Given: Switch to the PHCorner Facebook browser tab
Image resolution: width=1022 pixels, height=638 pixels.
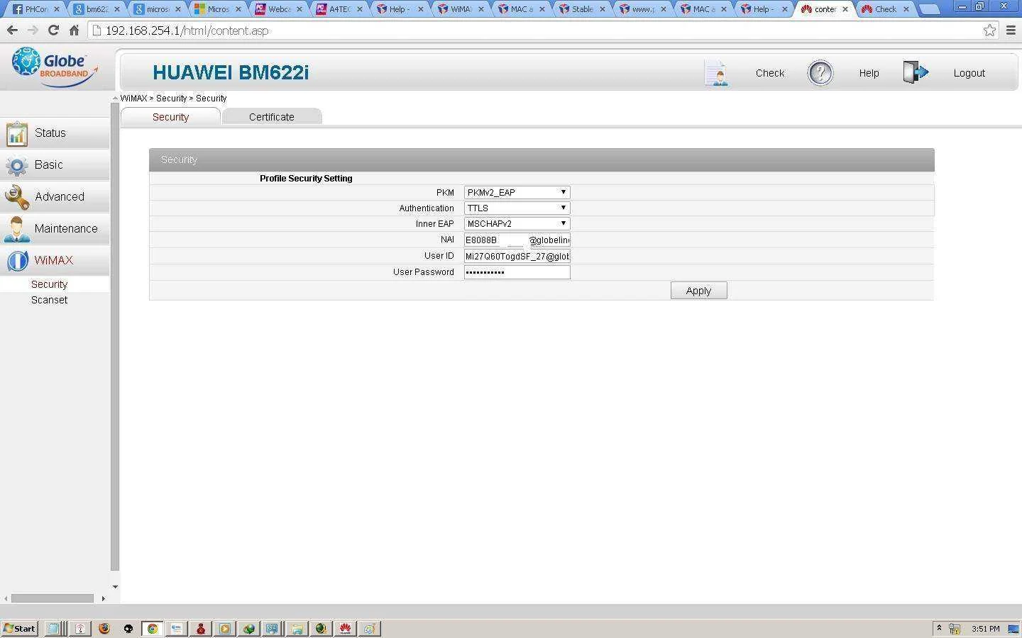Looking at the screenshot, I should (35, 9).
